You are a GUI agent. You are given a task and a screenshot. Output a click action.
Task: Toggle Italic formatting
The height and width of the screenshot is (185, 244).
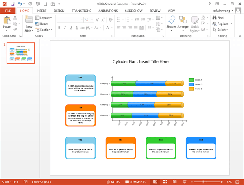point(65,28)
